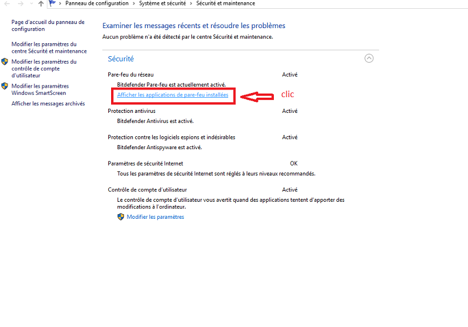468x327 pixels.
Task: Select Sécurité et maintenance breadcrumb
Action: (226, 4)
